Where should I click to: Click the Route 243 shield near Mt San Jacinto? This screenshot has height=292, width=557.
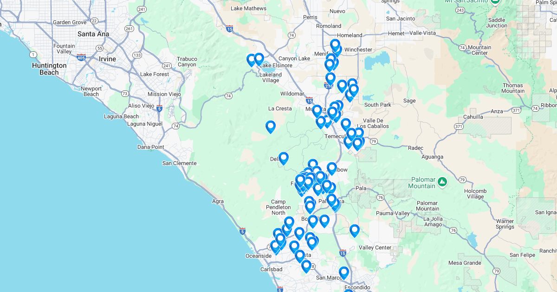pos(460,10)
